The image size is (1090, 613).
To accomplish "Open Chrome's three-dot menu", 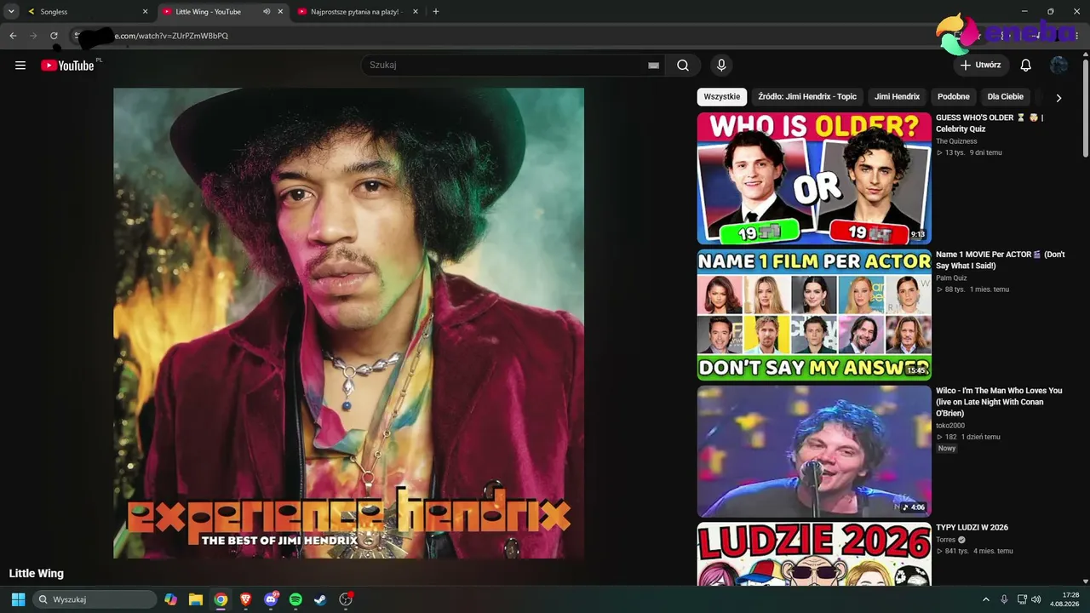I will [x=1076, y=36].
